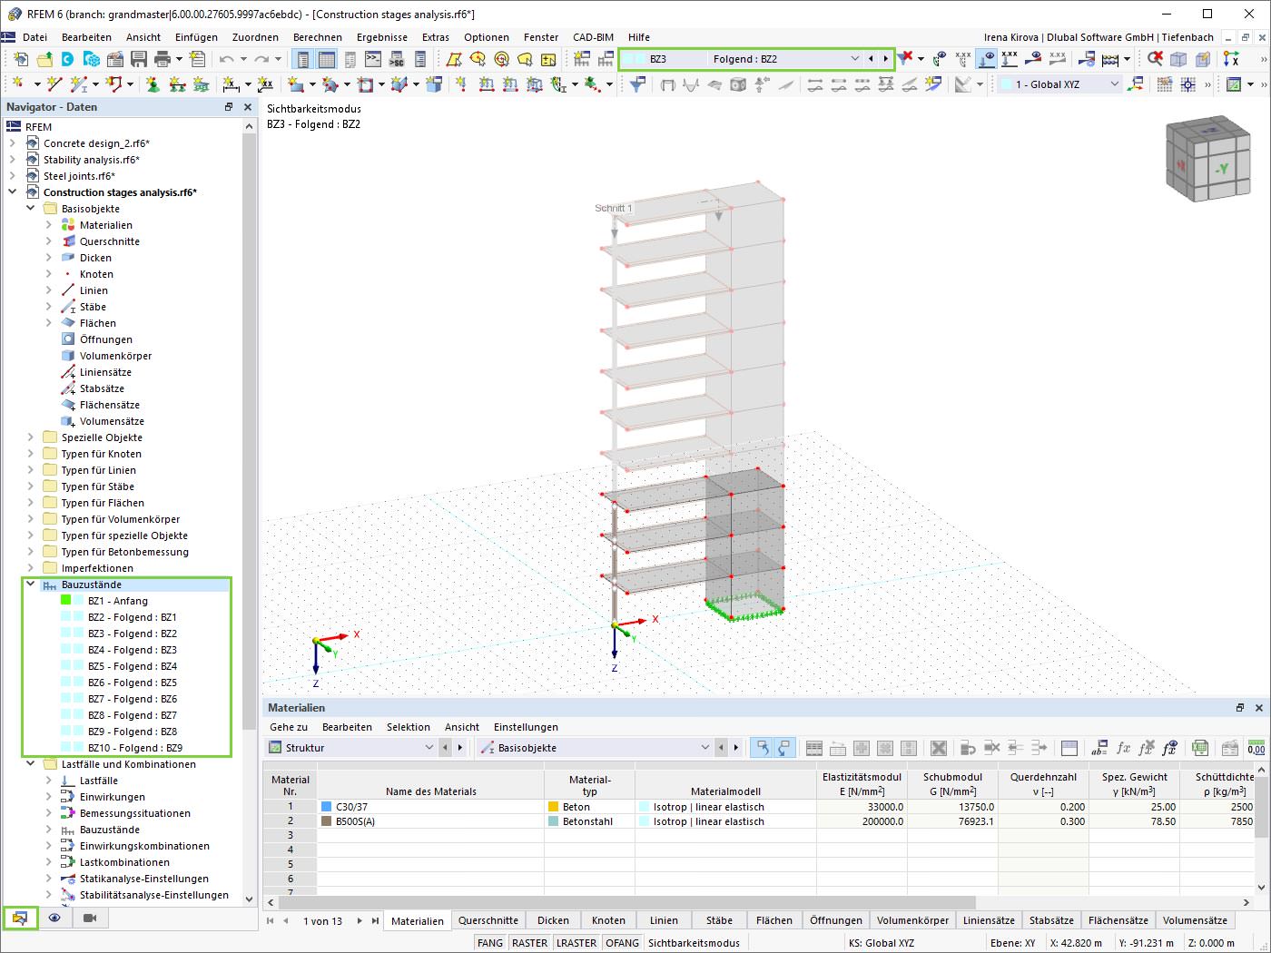Click the Print icon in the toolbar
This screenshot has width=1271, height=953.
click(x=163, y=59)
